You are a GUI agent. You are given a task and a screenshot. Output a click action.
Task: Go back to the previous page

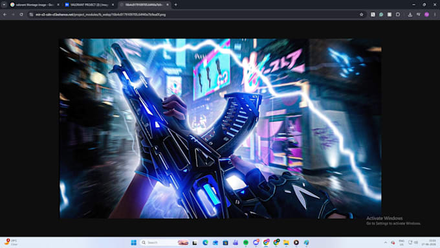5,14
